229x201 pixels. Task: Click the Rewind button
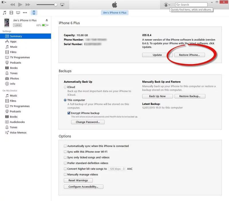[x=13, y=5]
